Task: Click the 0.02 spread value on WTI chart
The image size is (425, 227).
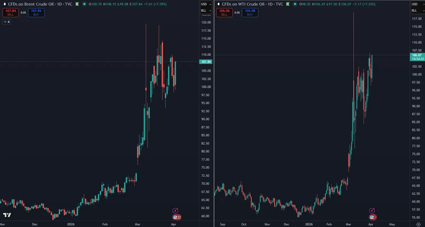Action: pos(237,13)
